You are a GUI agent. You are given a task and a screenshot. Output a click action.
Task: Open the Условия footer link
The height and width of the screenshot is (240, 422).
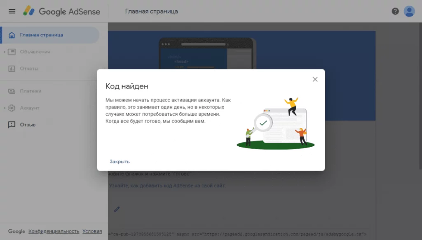92,231
